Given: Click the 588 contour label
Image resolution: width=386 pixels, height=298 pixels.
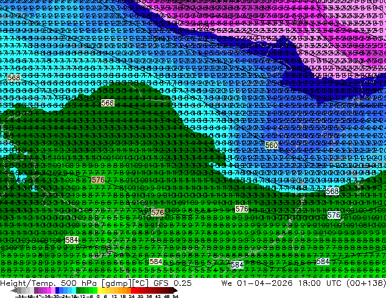Looking at the screenshot, I should point(14,78).
